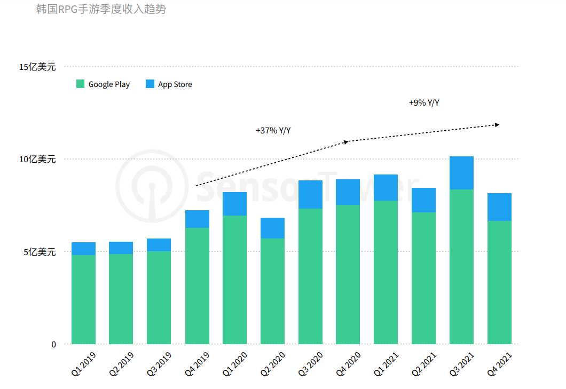This screenshot has height=389, width=566.
Task: Click the 5亿美元 gridline label
Action: (38, 252)
